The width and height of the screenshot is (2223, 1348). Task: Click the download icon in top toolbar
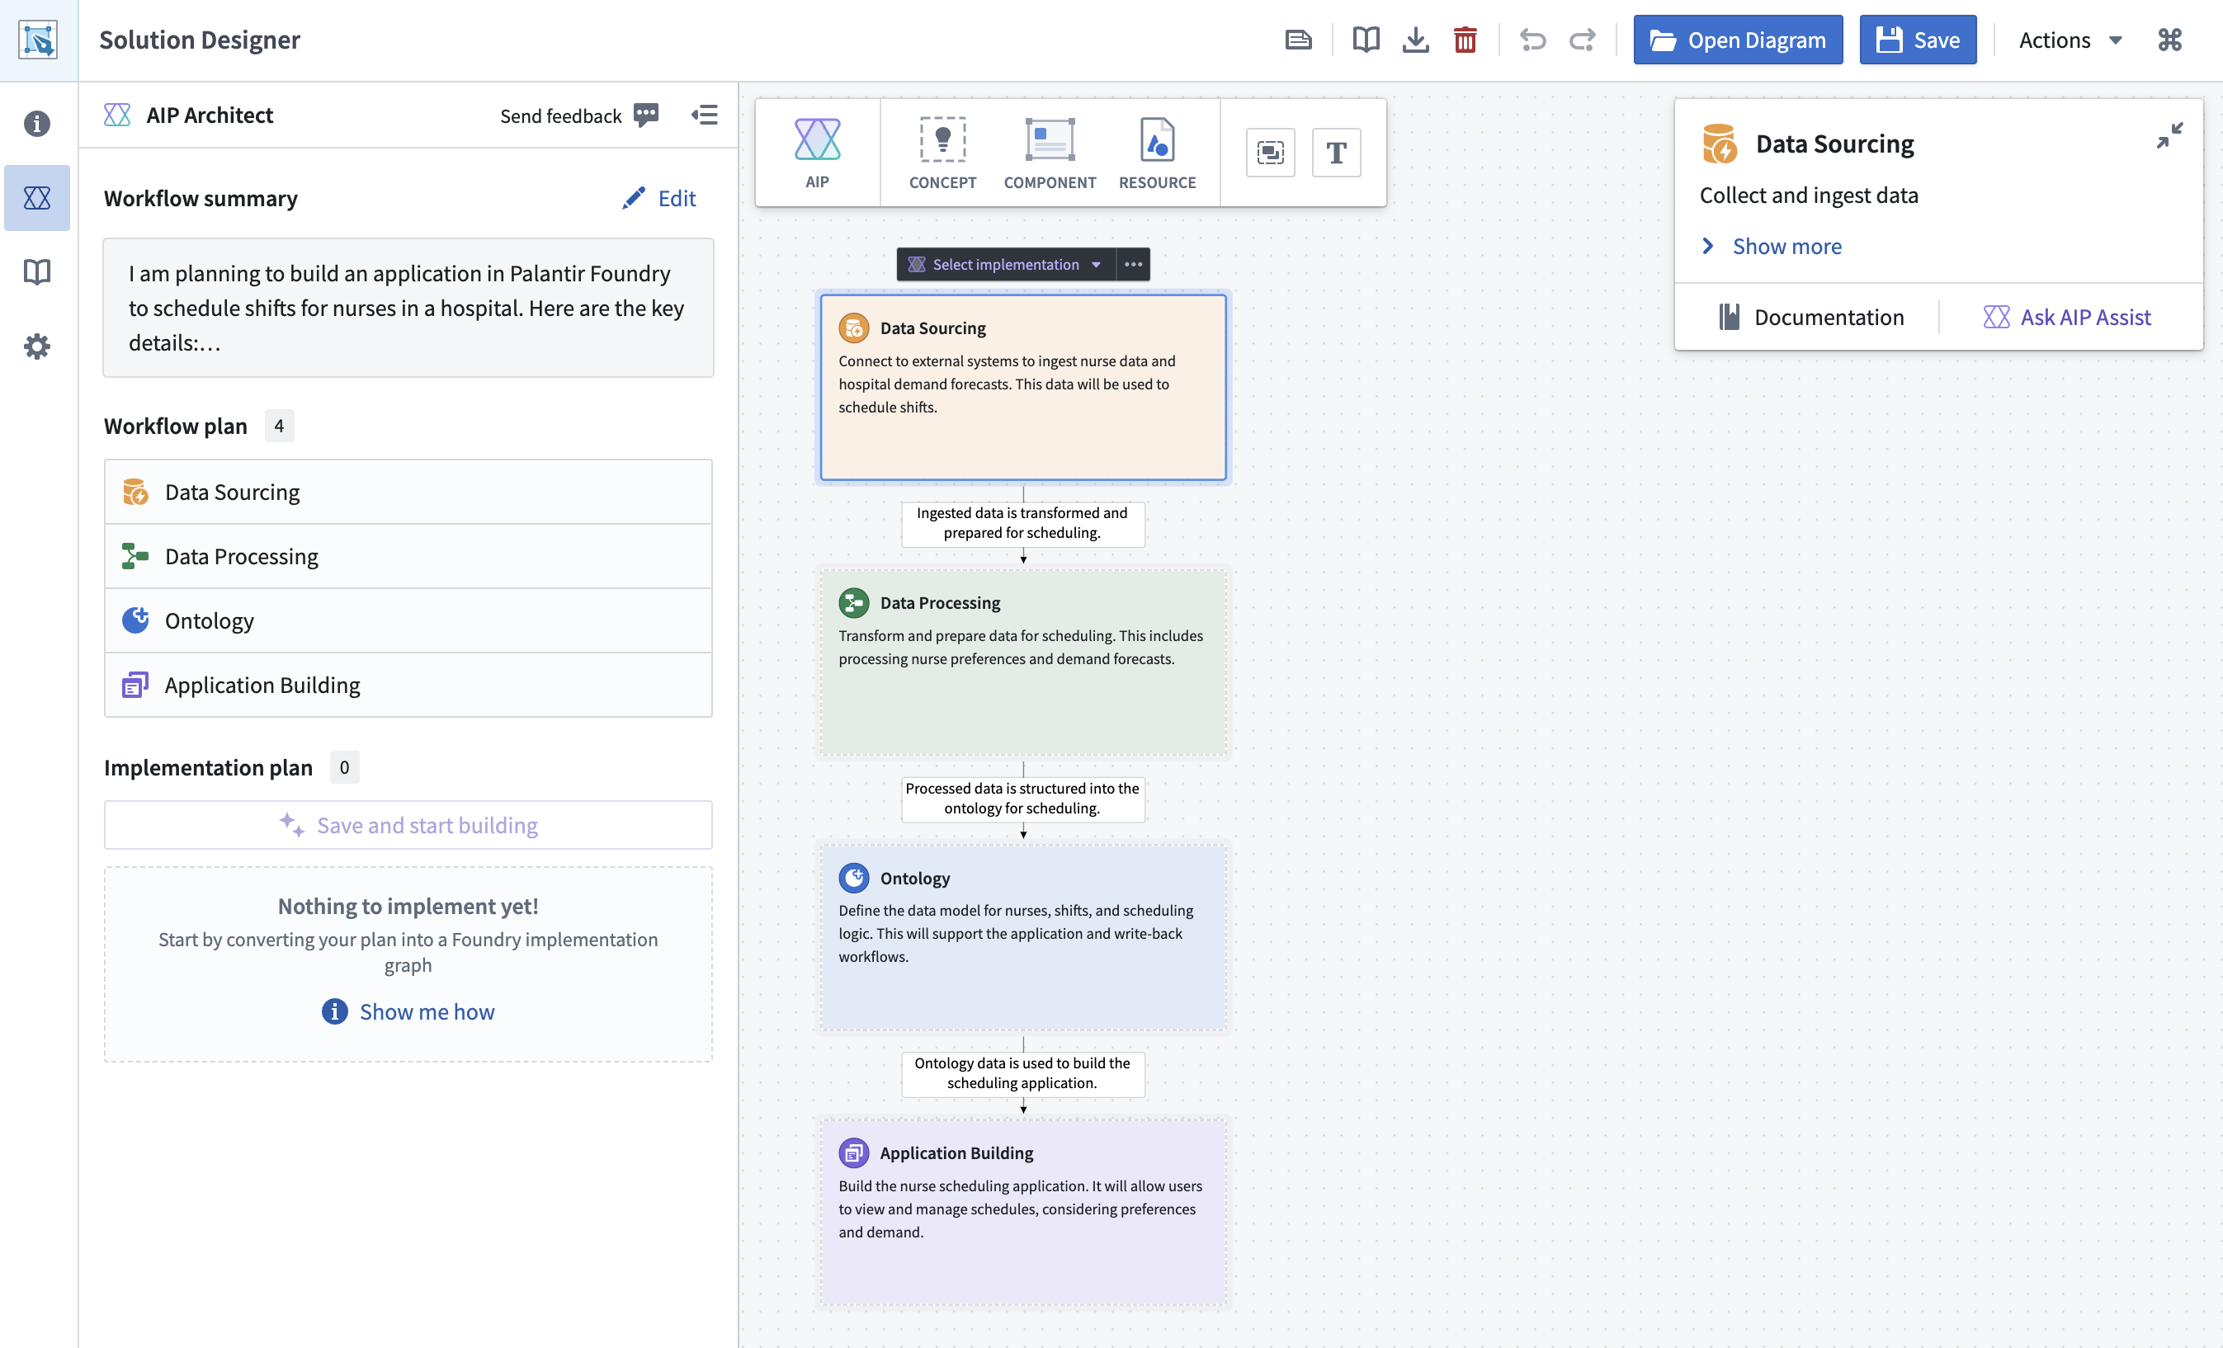click(1415, 40)
